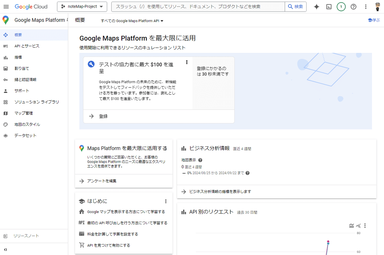Open データセット in the sidebar

pyautogui.click(x=34, y=136)
